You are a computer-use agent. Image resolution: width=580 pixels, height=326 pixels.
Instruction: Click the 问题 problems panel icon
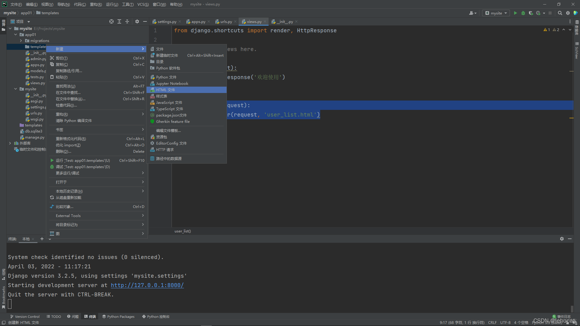tap(74, 316)
